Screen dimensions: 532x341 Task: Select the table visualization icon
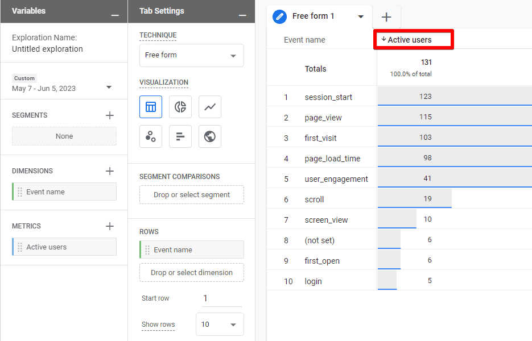click(151, 107)
